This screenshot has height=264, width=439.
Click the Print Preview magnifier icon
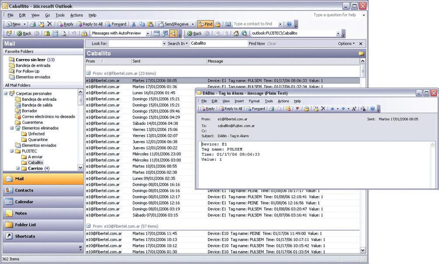click(x=63, y=34)
